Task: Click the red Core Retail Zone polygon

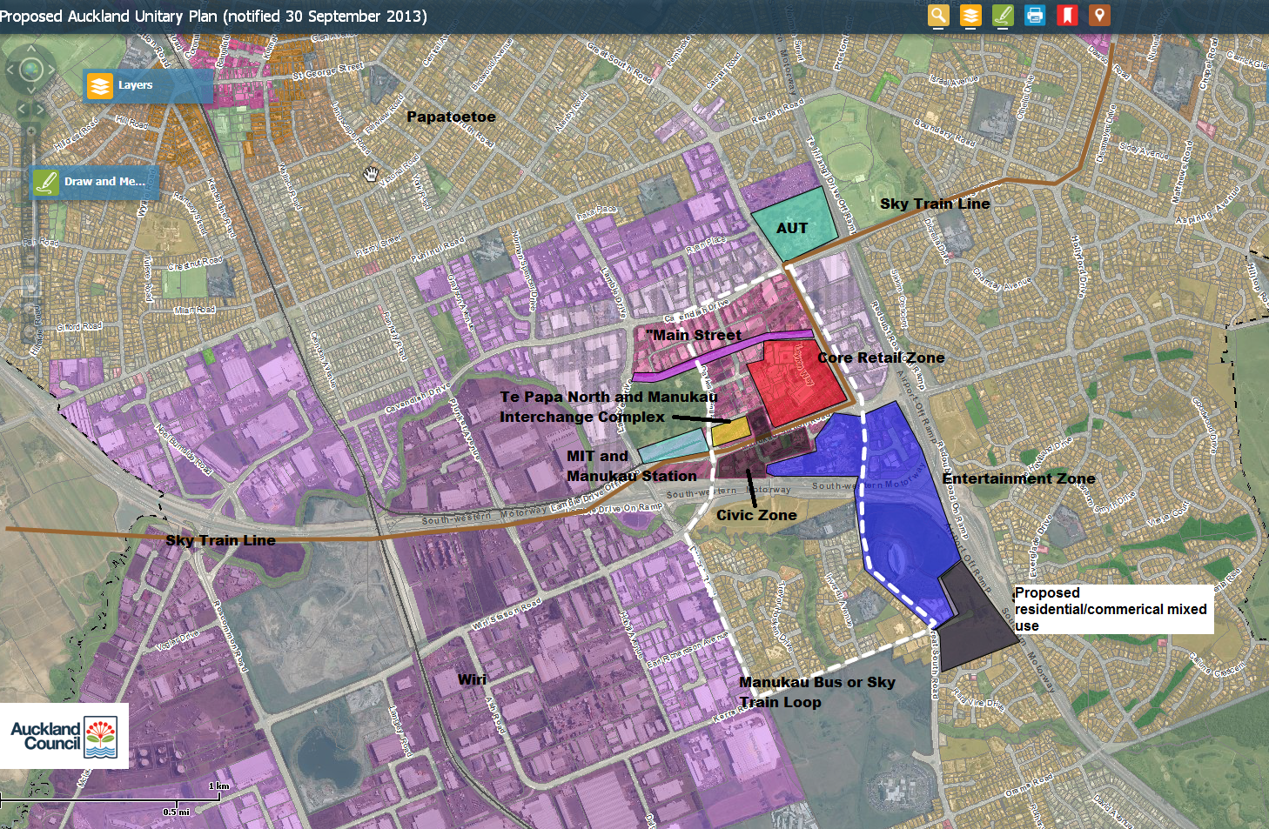Action: (x=796, y=383)
